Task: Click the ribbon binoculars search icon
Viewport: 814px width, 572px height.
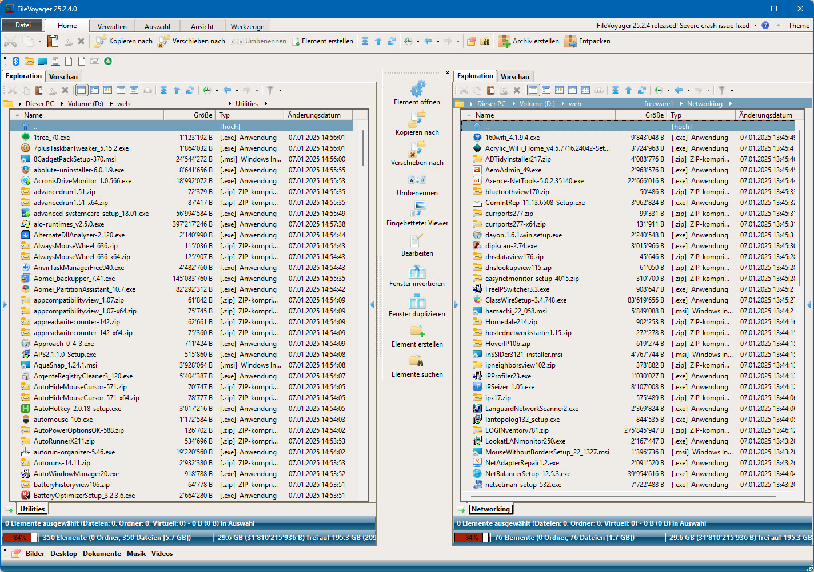Action: pyautogui.click(x=485, y=41)
